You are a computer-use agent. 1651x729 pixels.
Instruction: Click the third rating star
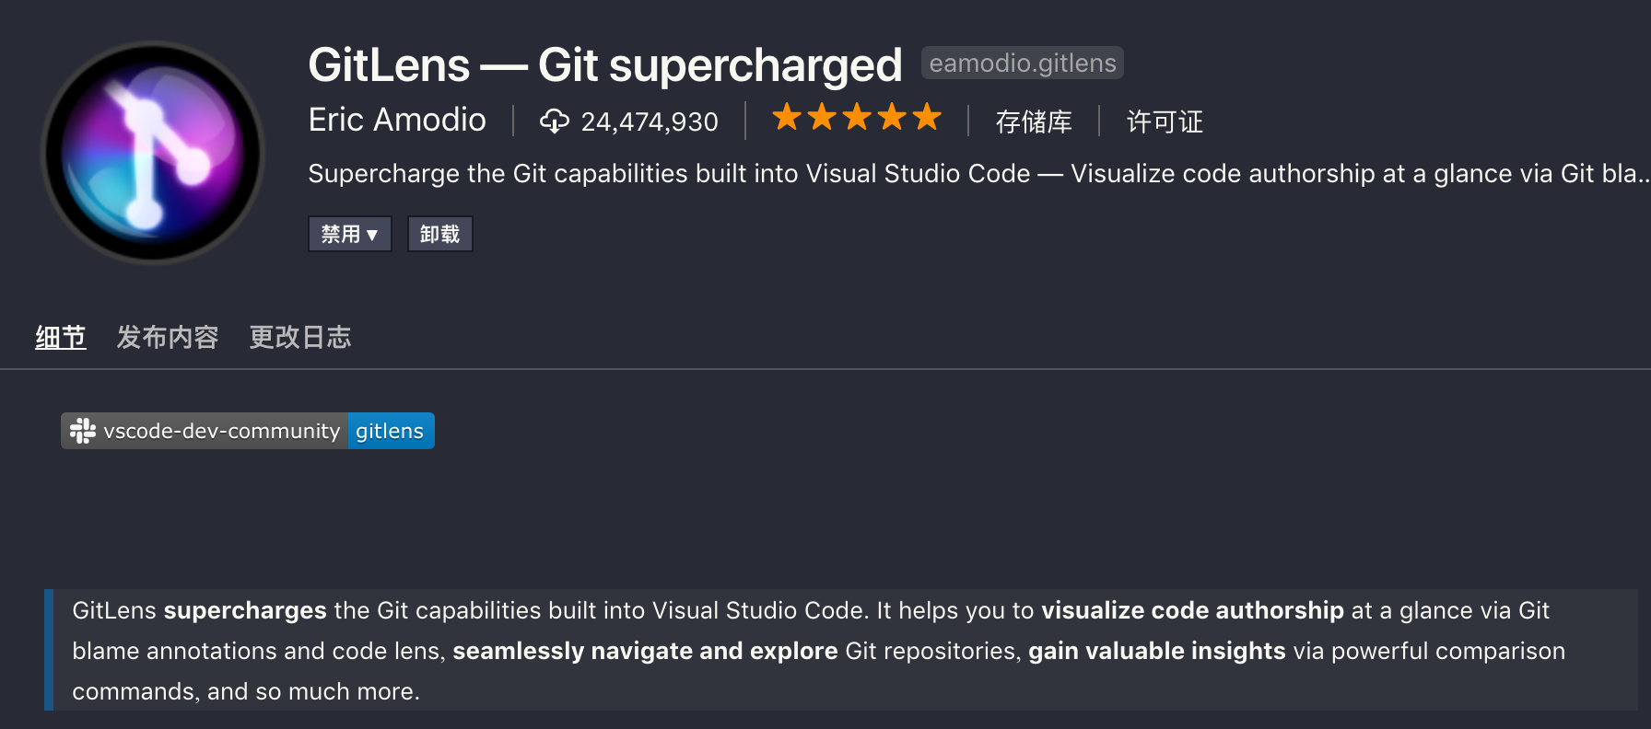tap(857, 118)
